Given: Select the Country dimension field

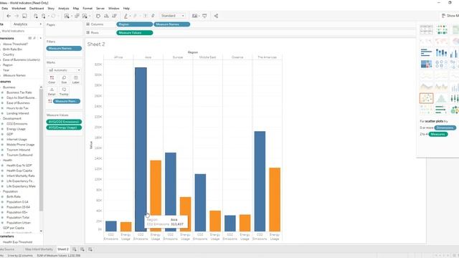Looking at the screenshot, I should point(9,54).
